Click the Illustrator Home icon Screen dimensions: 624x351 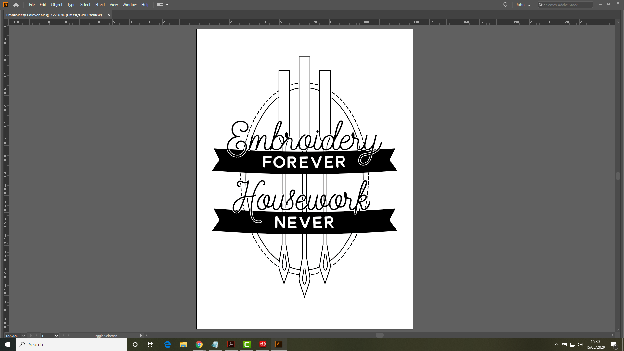coord(16,5)
